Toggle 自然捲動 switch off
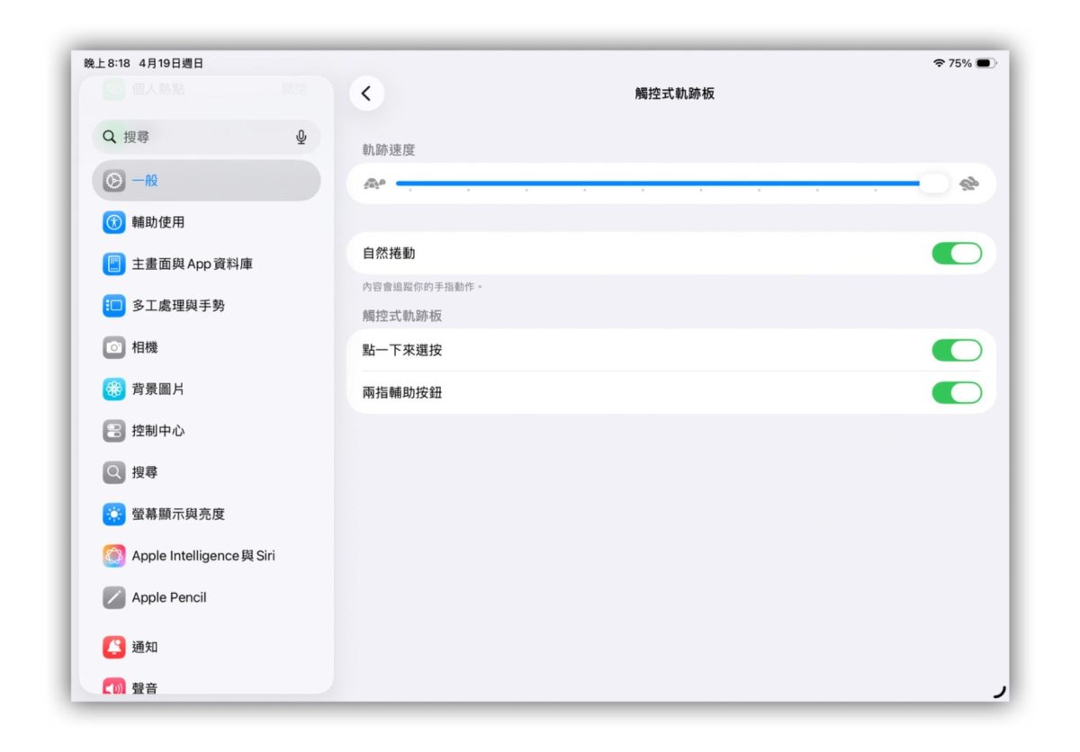 pos(957,254)
